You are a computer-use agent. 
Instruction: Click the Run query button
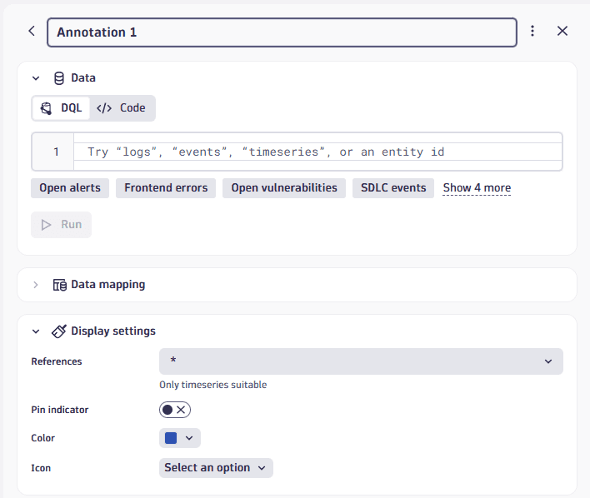coord(62,225)
